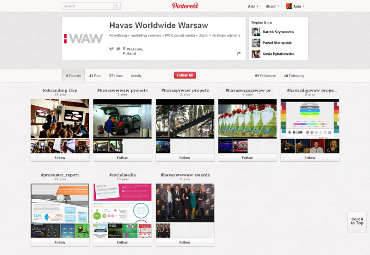Follow the #socialmedia board

tap(122, 242)
